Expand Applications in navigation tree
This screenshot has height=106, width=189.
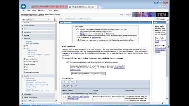point(22,32)
